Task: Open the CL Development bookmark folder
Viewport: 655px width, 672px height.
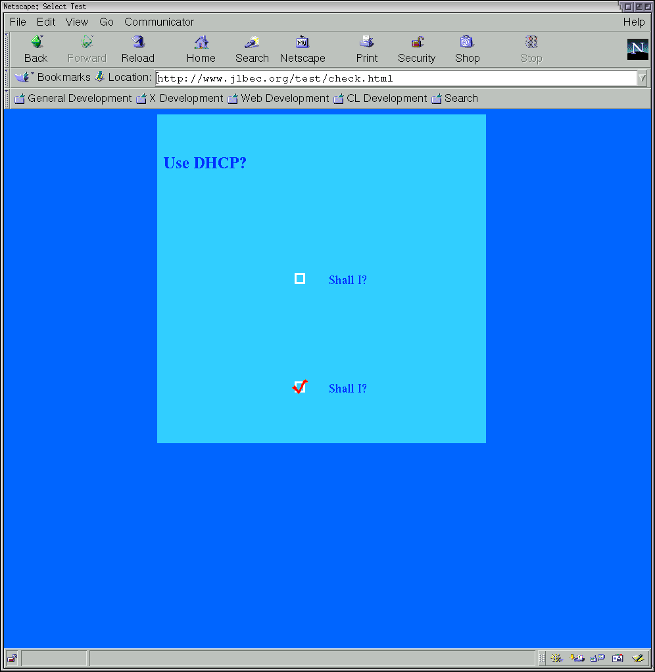Action: tap(380, 99)
